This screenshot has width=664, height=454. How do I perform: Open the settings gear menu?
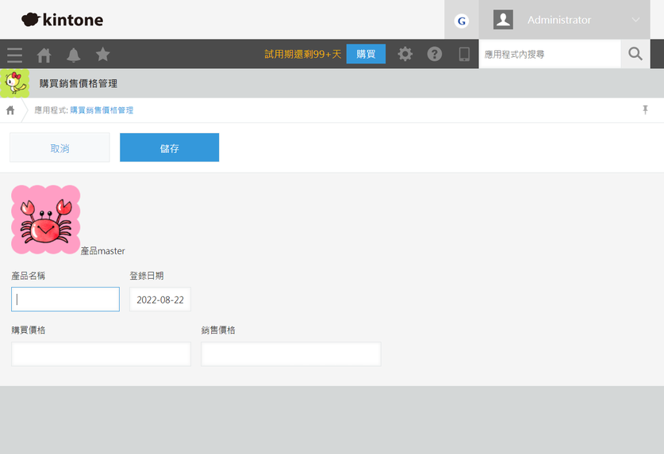(405, 54)
